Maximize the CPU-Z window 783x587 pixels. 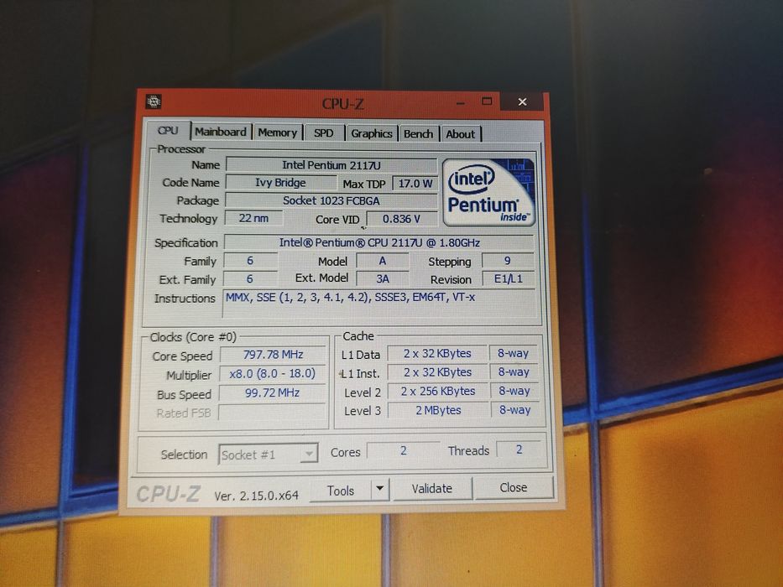pyautogui.click(x=487, y=101)
